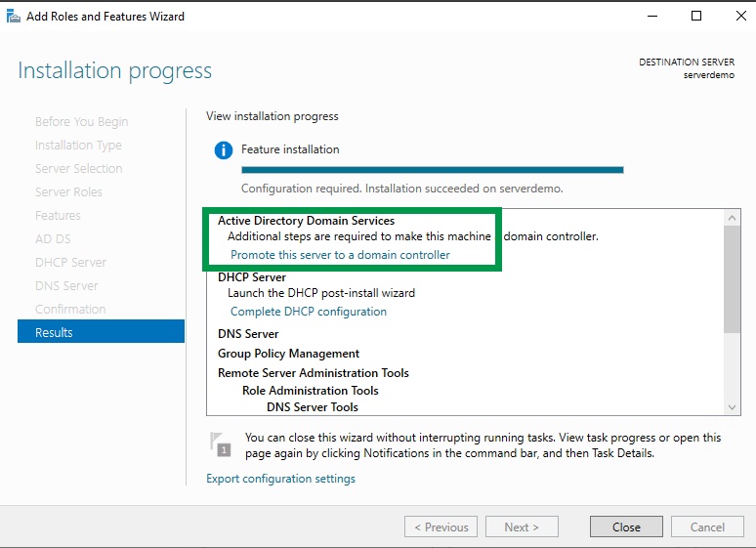Select the Active Directory Domain Services entry
This screenshot has height=548, width=756.
point(306,221)
